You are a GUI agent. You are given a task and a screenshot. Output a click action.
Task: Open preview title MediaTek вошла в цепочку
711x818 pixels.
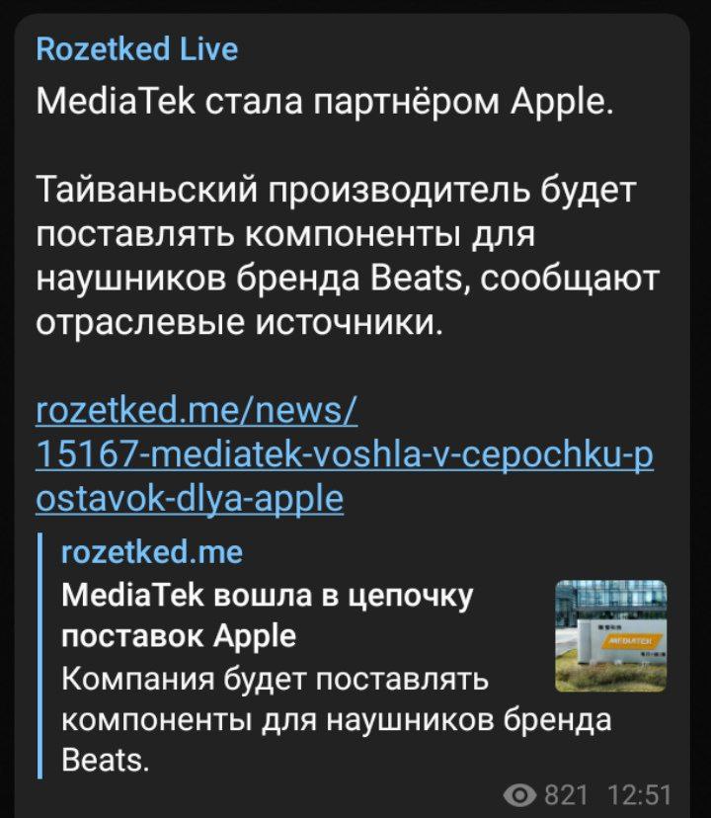(267, 596)
